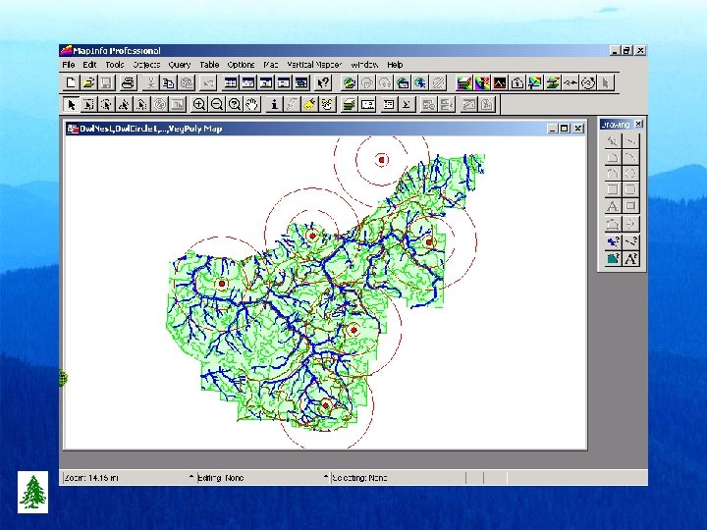This screenshot has width=707, height=530.
Task: Activate the Info tool
Action: (x=274, y=104)
